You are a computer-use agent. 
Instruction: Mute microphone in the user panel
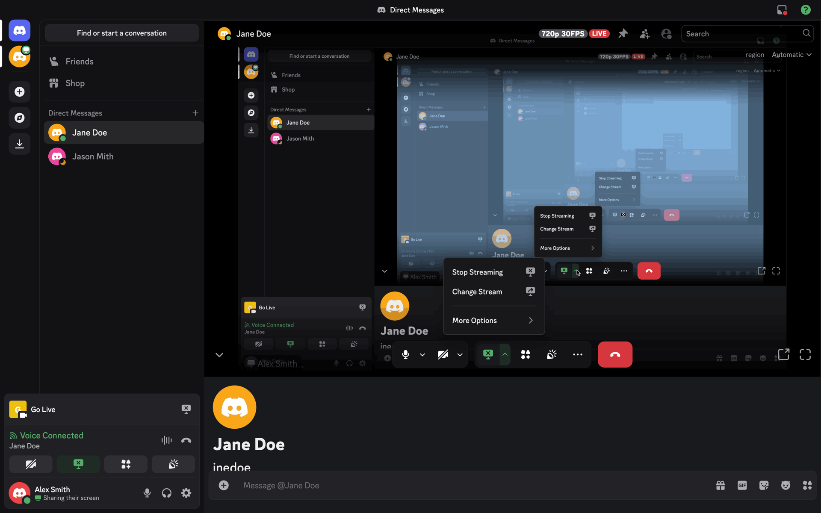pyautogui.click(x=147, y=493)
